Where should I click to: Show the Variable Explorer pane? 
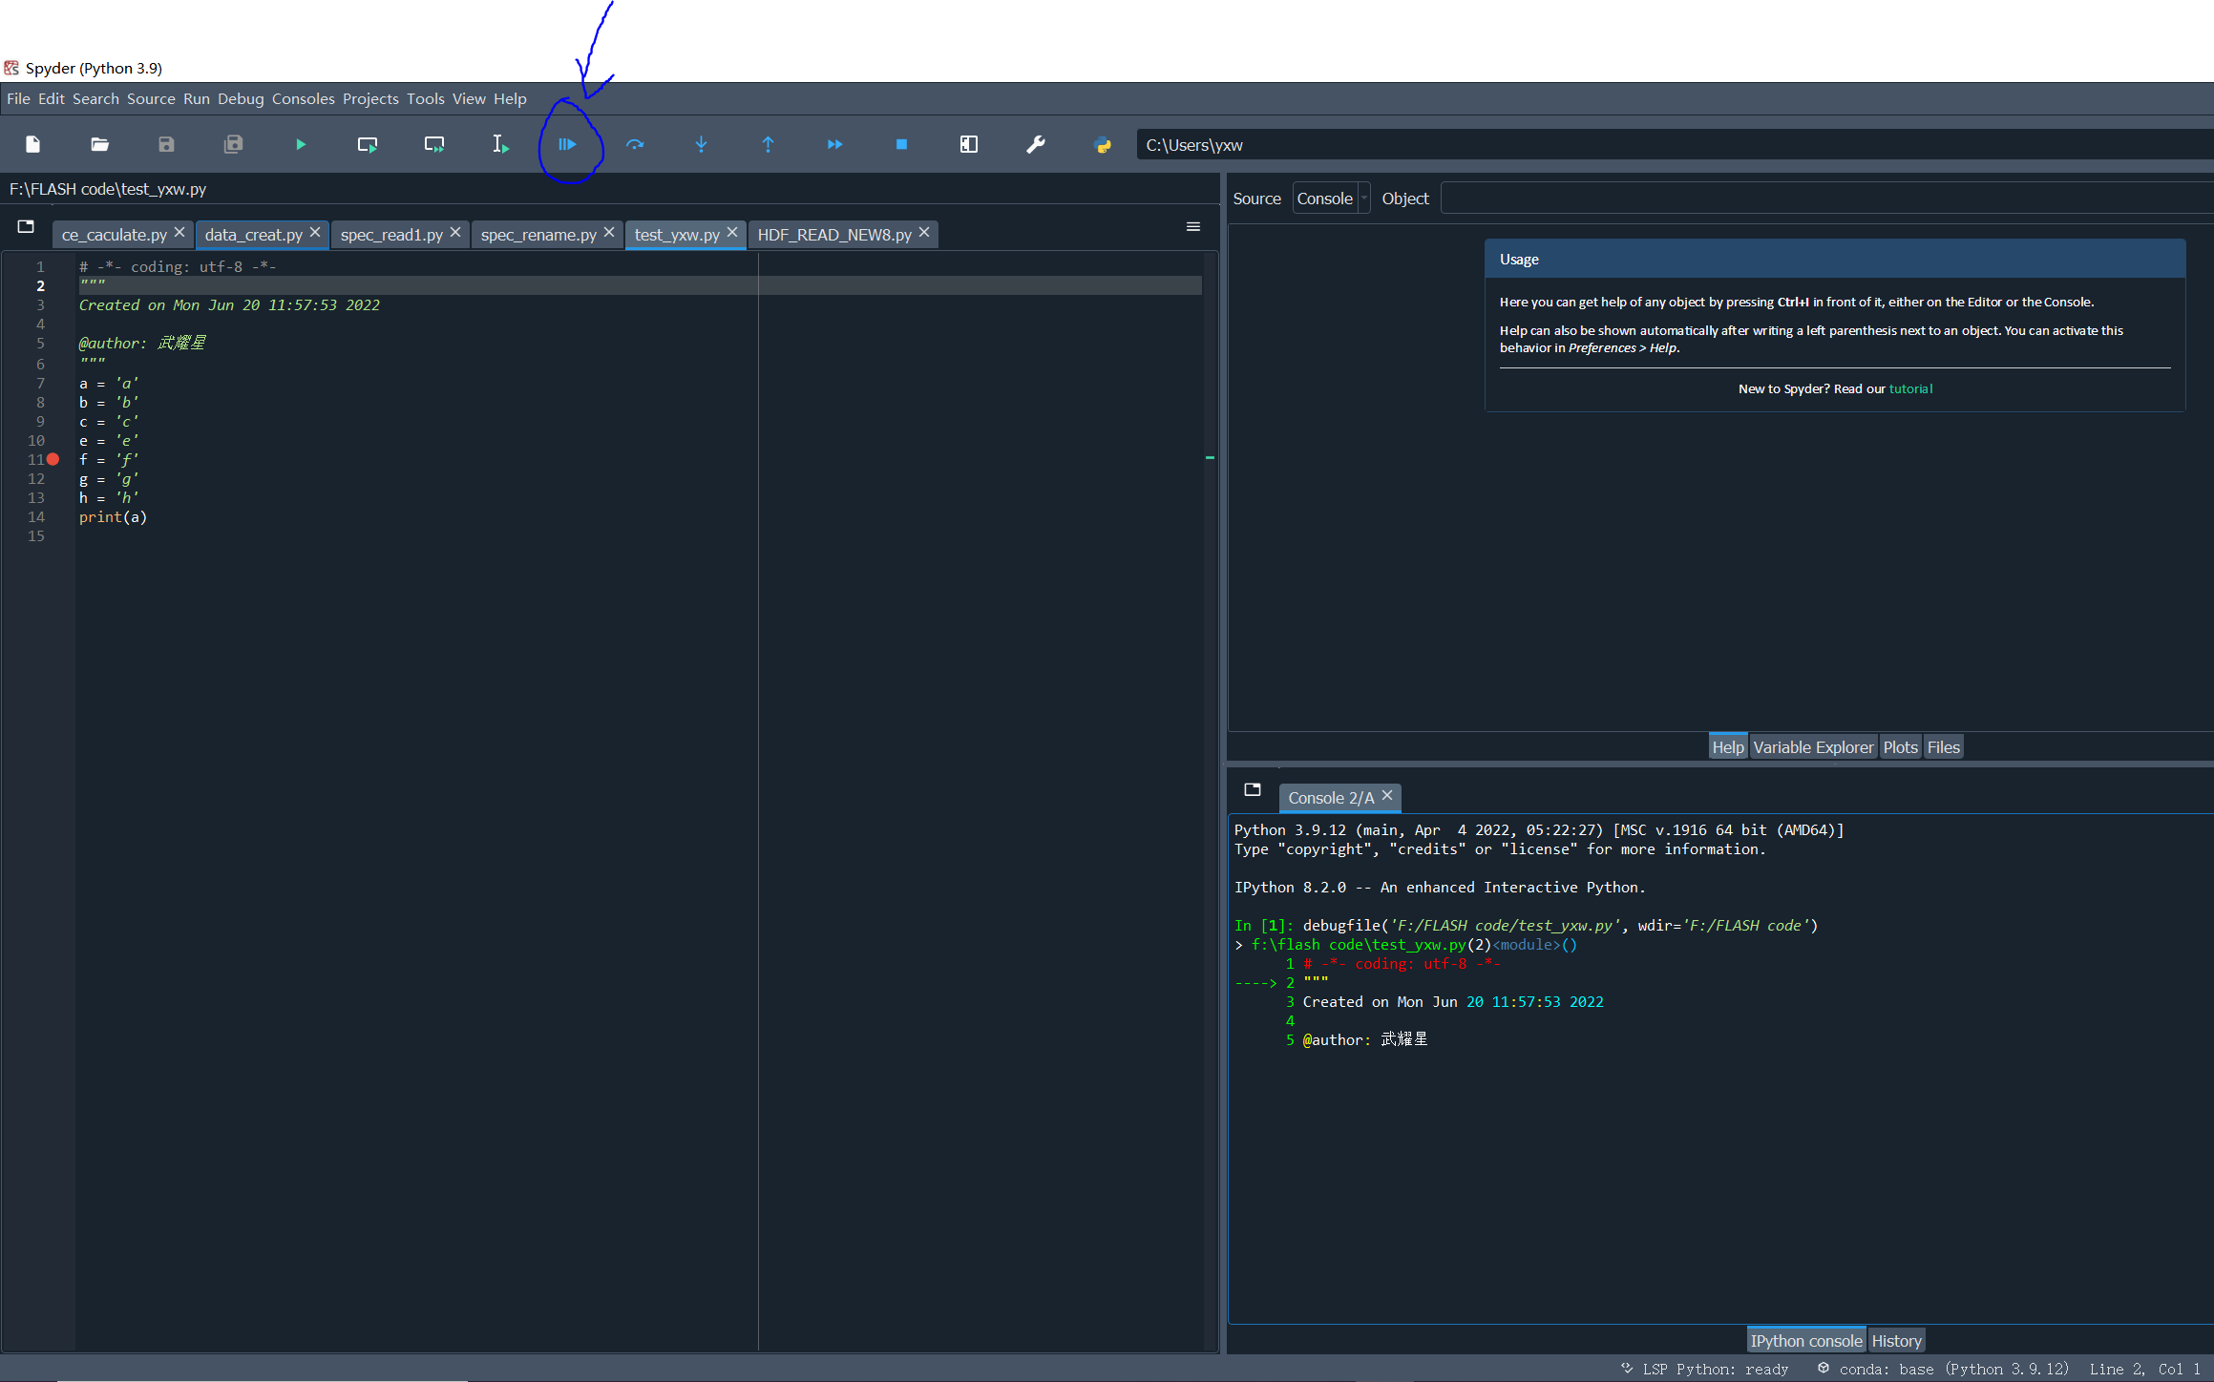[x=1813, y=745]
